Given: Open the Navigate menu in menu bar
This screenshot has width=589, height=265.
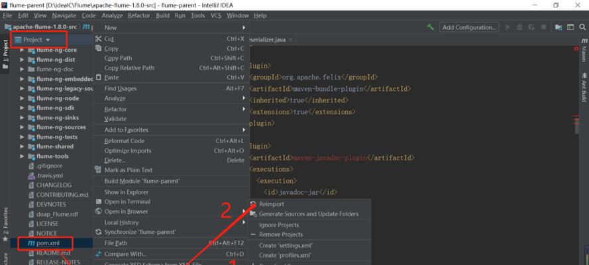Looking at the screenshot, I should (64, 15).
